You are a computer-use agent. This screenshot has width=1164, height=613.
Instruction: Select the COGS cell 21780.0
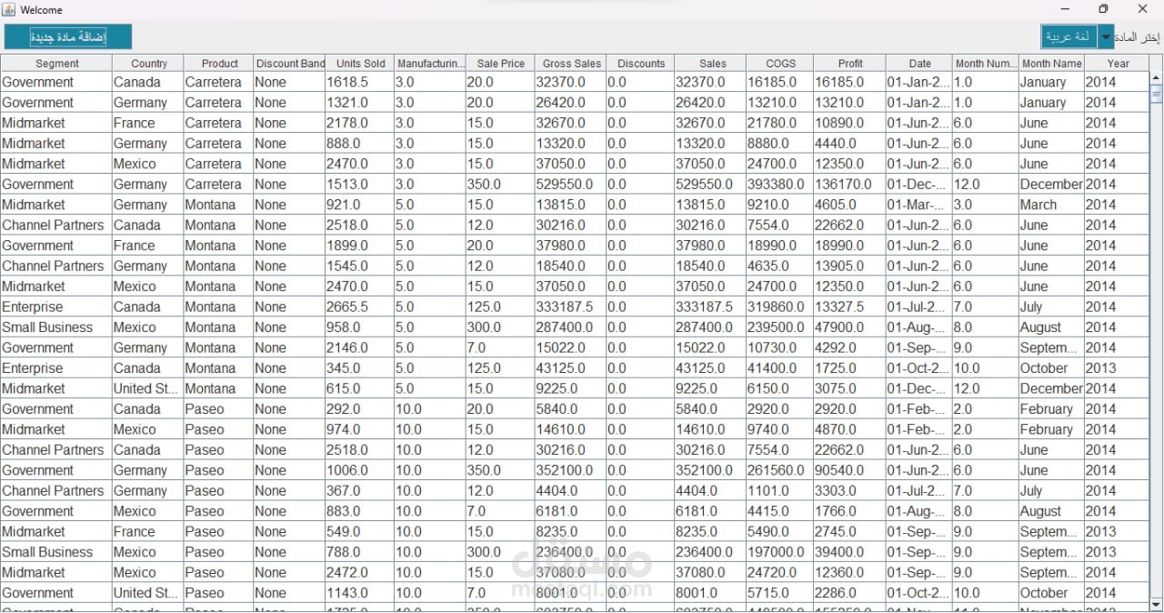click(780, 123)
